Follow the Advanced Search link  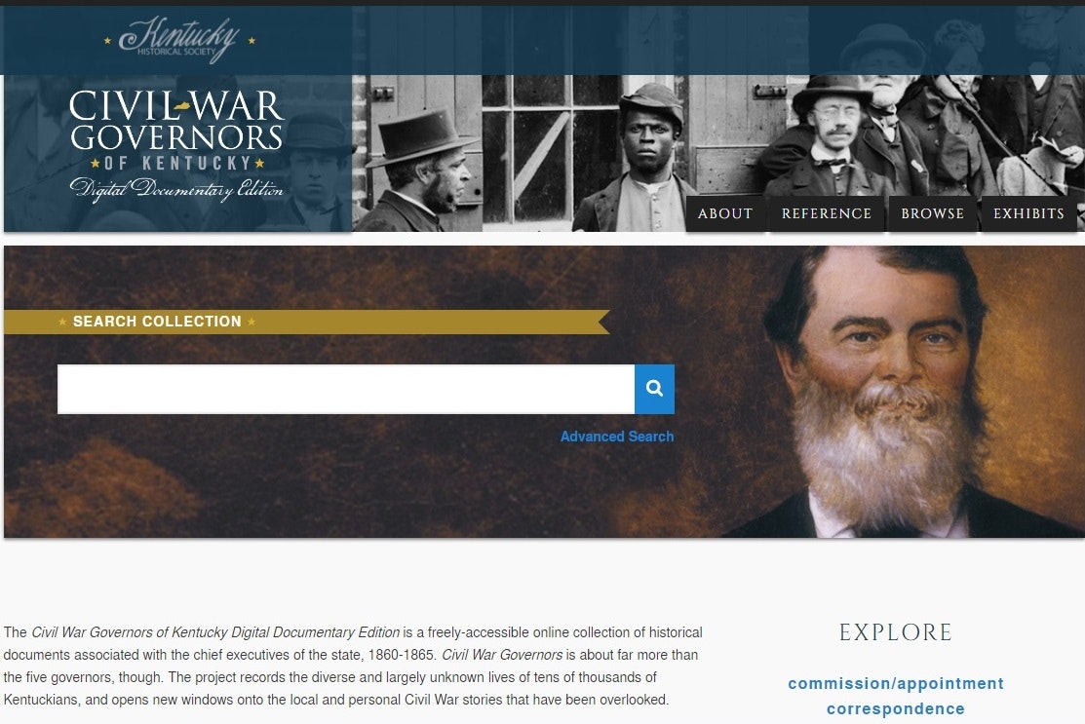tap(616, 437)
